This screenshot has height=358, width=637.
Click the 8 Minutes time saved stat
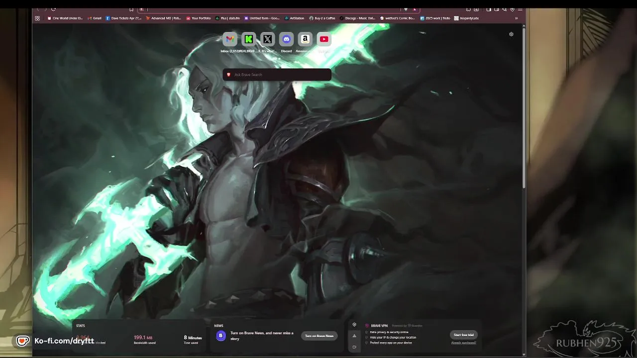point(193,340)
